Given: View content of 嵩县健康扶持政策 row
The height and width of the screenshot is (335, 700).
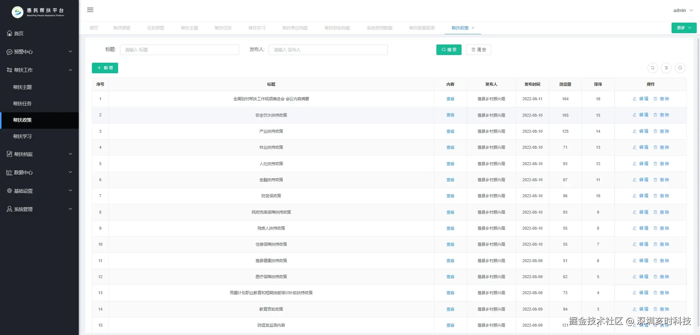Looking at the screenshot, I should (x=450, y=261).
